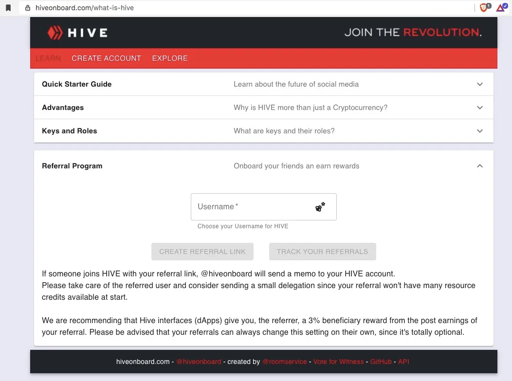Image resolution: width=512 pixels, height=381 pixels.
Task: Open the LEARN menu tab
Action: 48,58
